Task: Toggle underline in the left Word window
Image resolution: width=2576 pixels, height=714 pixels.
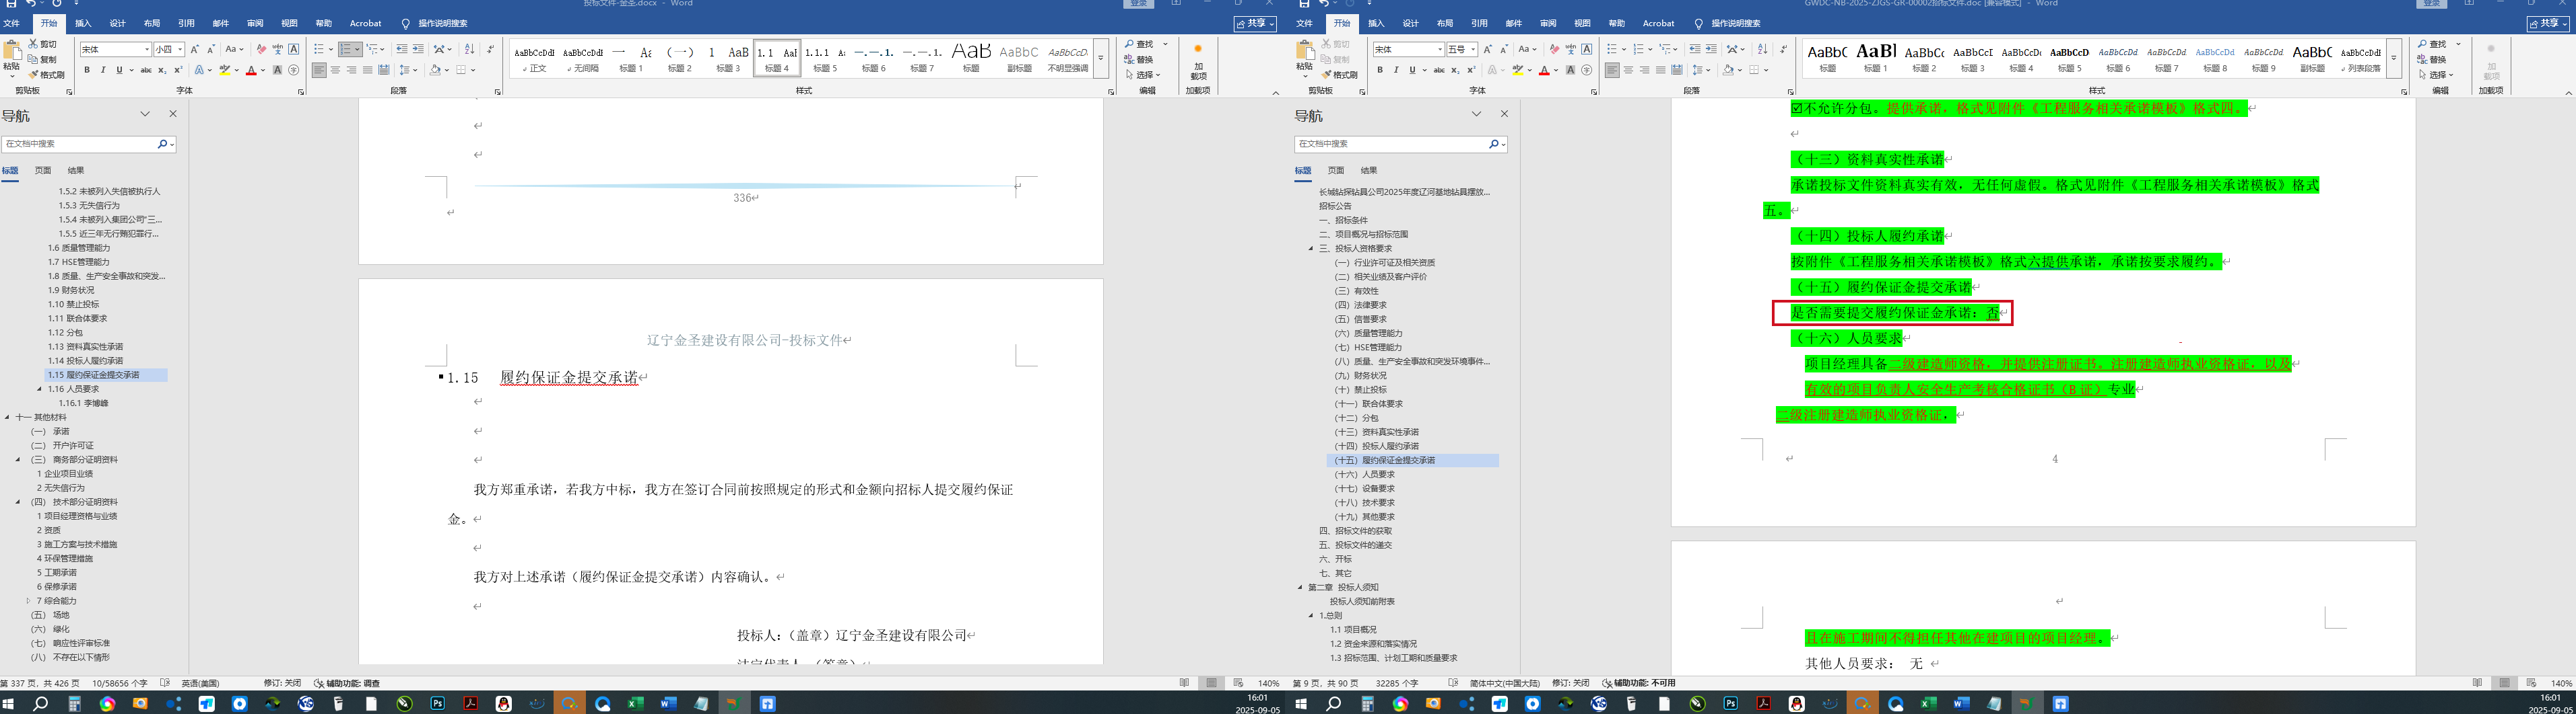Action: (x=119, y=70)
